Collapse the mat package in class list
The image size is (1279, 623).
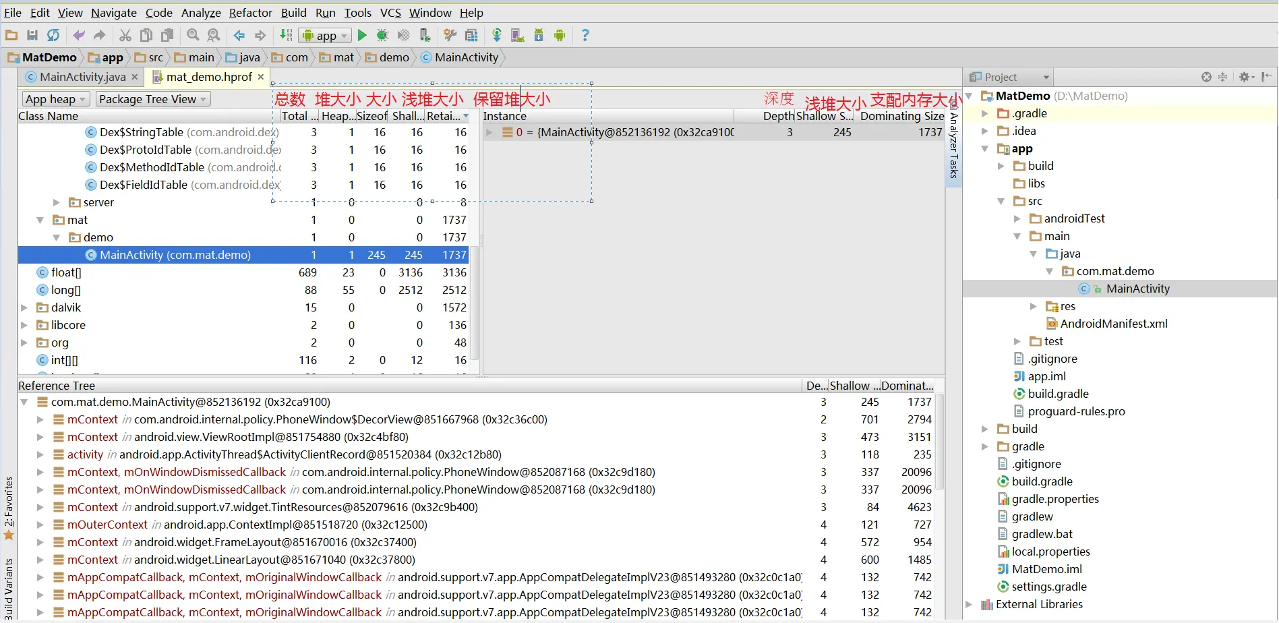[x=40, y=220]
